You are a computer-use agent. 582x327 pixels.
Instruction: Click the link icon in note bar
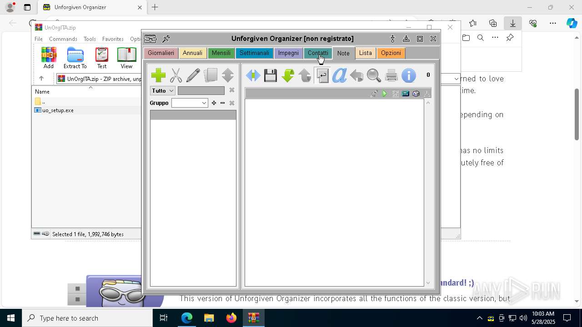click(x=374, y=94)
